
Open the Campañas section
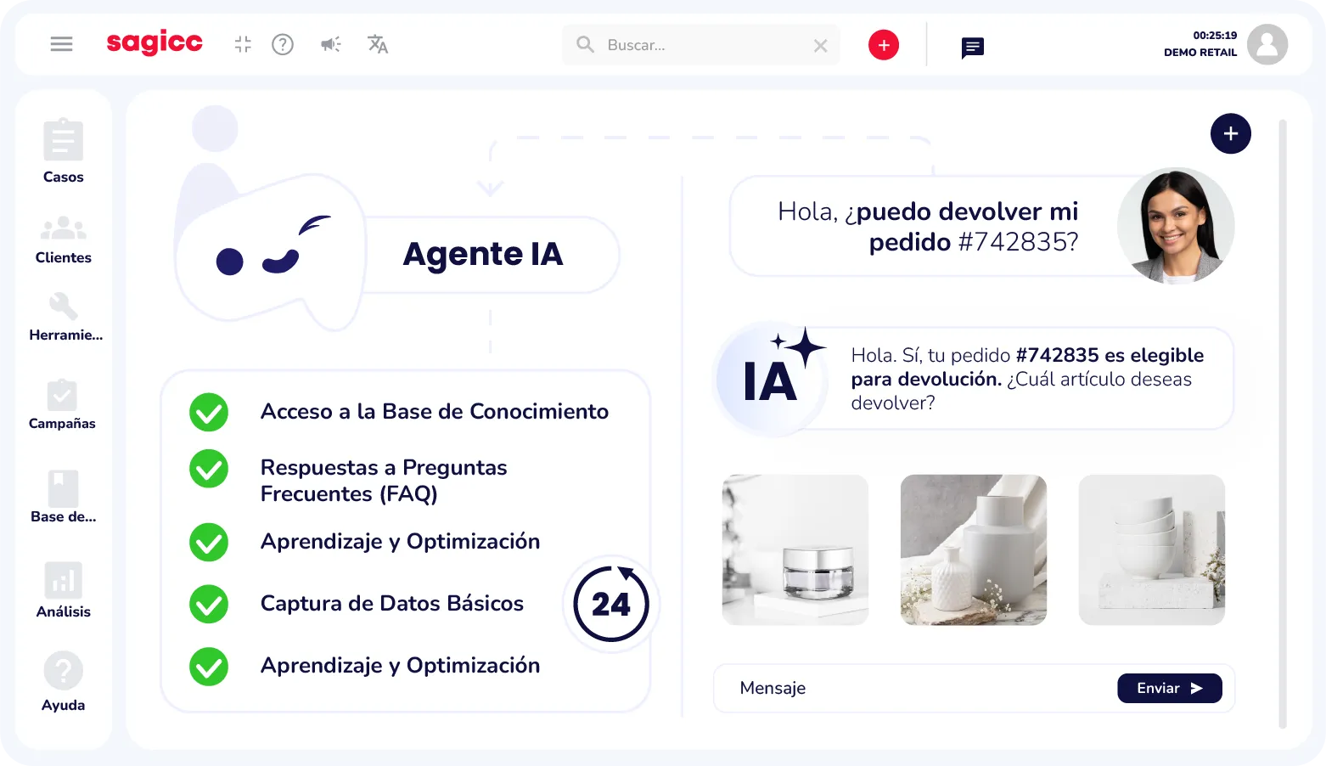point(61,401)
